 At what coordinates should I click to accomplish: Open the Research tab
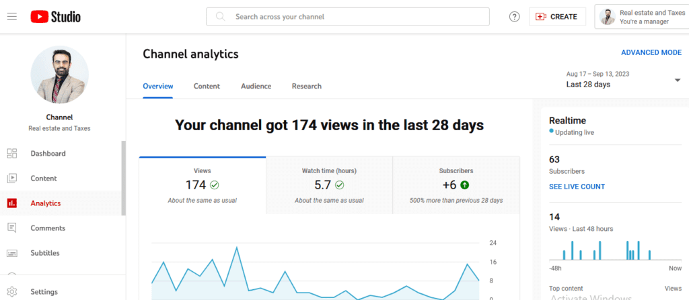306,87
